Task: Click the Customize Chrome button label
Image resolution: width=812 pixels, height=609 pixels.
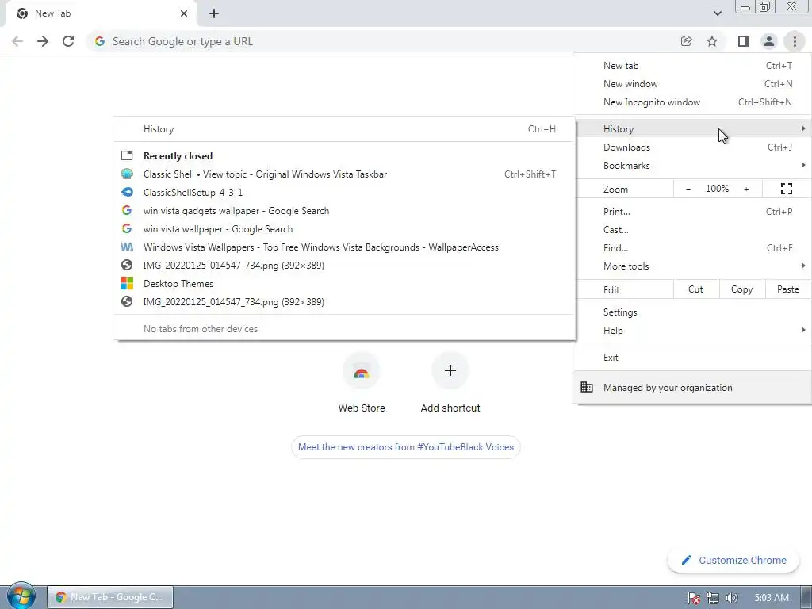Action: [x=742, y=560]
